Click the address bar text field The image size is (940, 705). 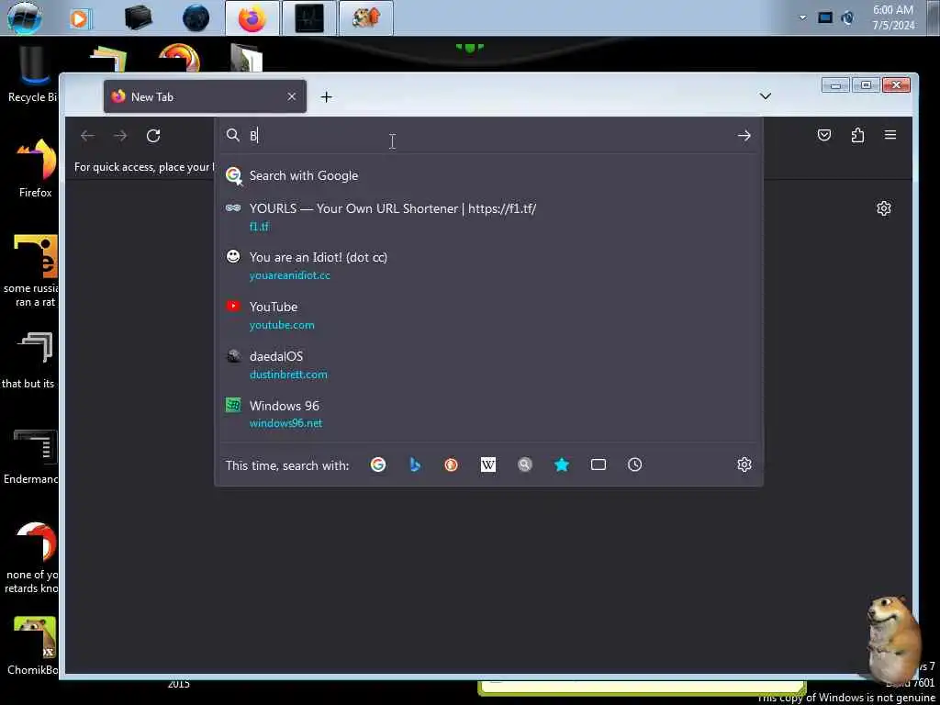[488, 136]
